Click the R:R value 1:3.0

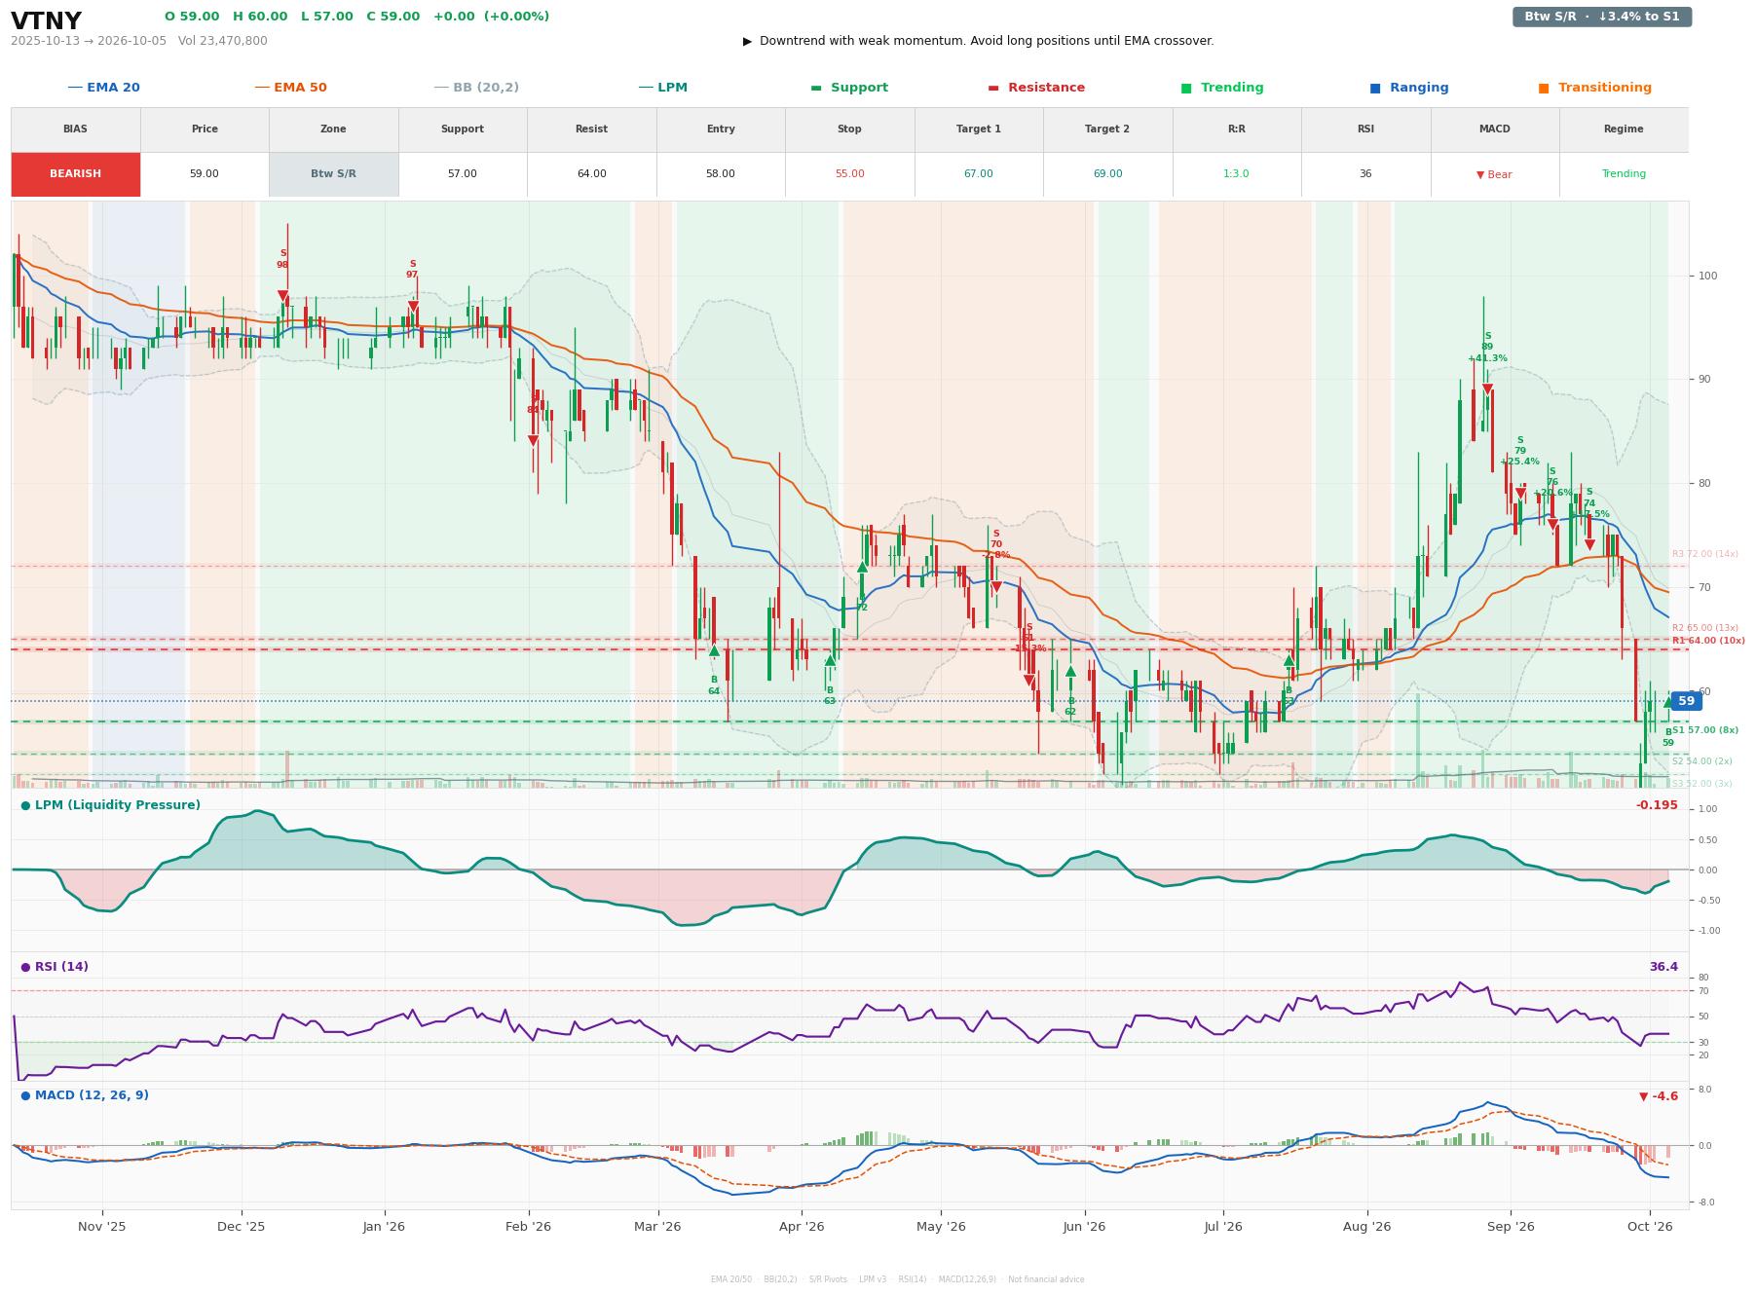click(1236, 174)
